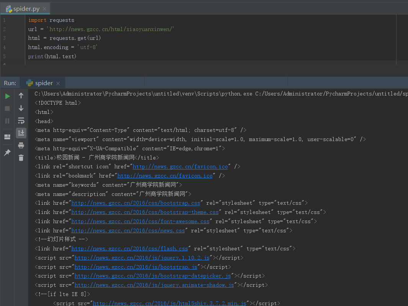Viewport: 408px width, 306px height.
Task: Click the Python file icon on spider.py tab
Action: click(x=9, y=9)
